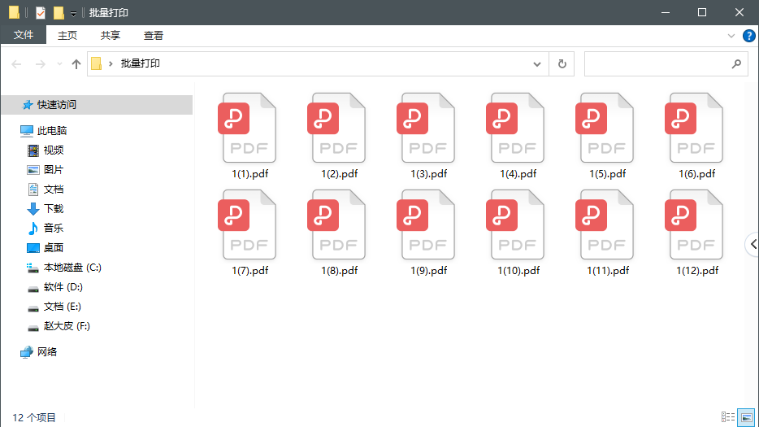Viewport: 759px width, 427px height.
Task: Click 批量打印 in the address bar
Action: [141, 63]
